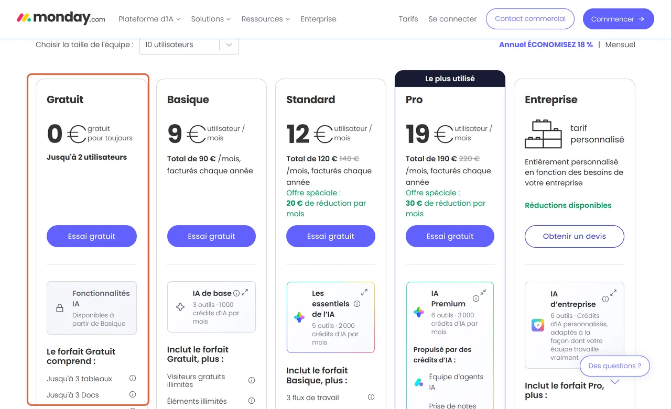Click the Le plus utilisé banner
Viewport: 671px width, 409px height.
450,79
